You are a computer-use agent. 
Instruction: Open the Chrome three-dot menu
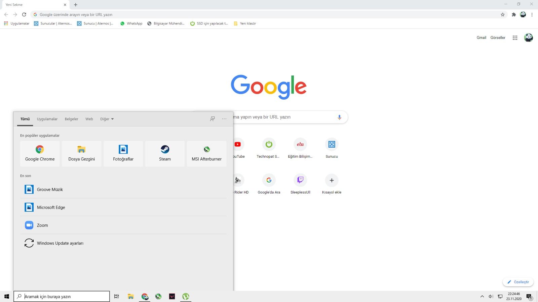click(532, 14)
